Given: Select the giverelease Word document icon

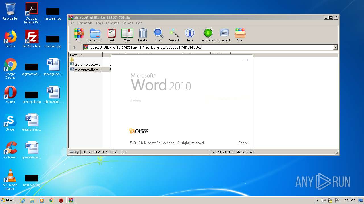Looking at the screenshot, I should [x=32, y=150].
